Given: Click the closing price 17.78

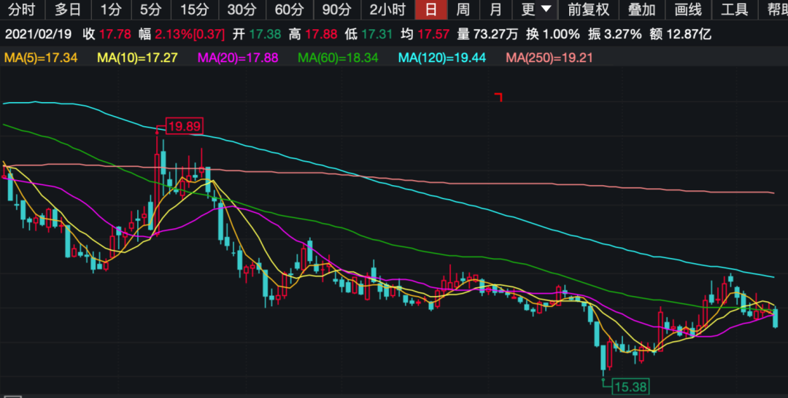Looking at the screenshot, I should (115, 34).
